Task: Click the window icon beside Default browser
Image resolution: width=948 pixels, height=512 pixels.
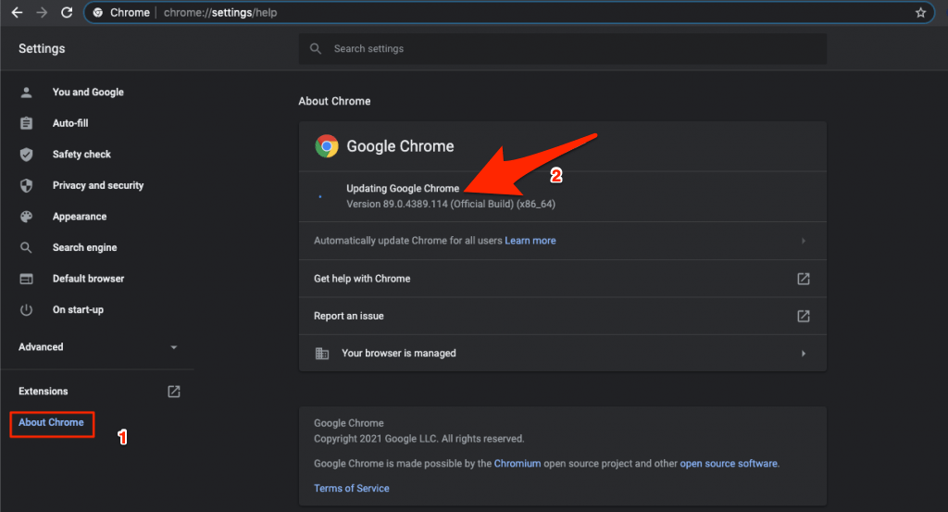Action: [26, 279]
